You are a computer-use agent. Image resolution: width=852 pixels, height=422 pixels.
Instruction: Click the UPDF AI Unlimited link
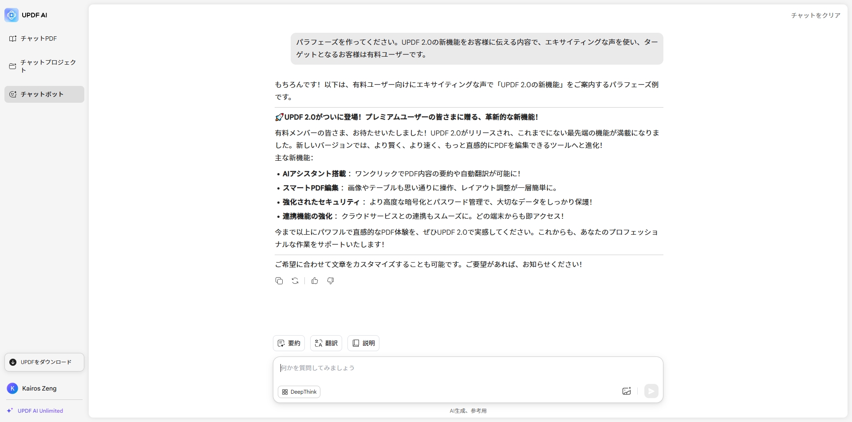[x=40, y=411]
